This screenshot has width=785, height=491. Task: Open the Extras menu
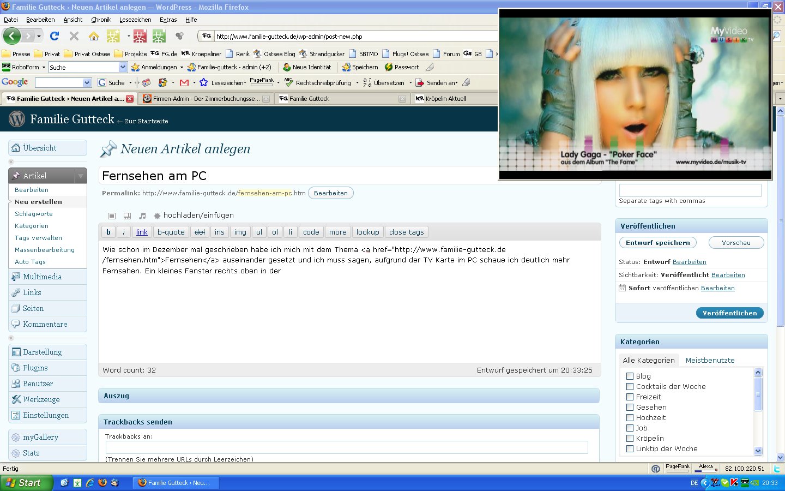click(168, 20)
